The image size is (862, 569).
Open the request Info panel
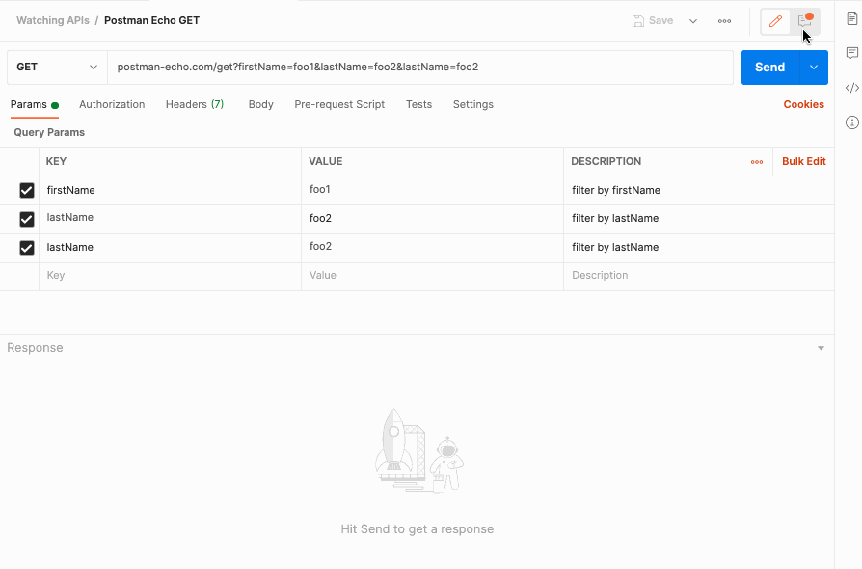coord(852,122)
